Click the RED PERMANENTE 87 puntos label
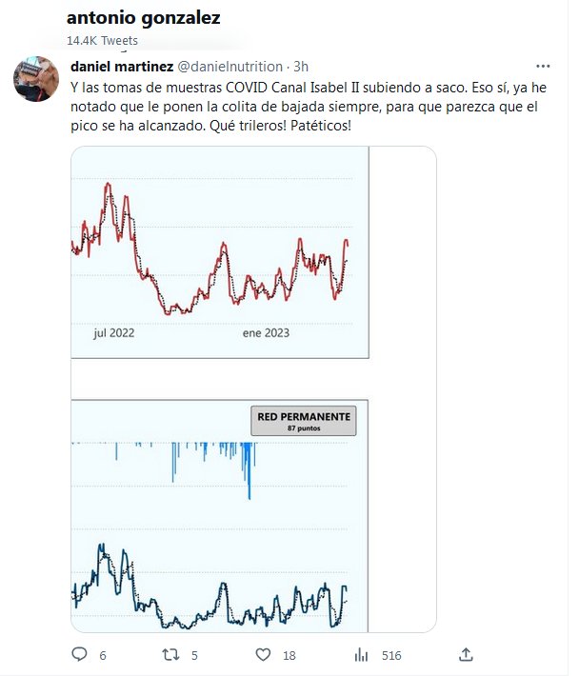Viewport: 579px width, 676px height. pyautogui.click(x=305, y=421)
